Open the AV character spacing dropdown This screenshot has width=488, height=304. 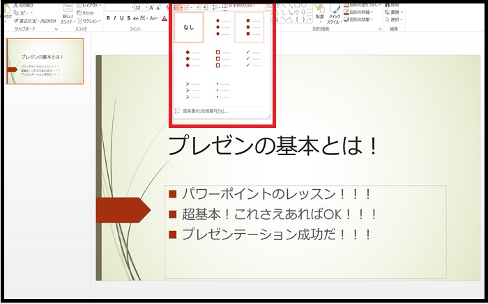(x=144, y=18)
